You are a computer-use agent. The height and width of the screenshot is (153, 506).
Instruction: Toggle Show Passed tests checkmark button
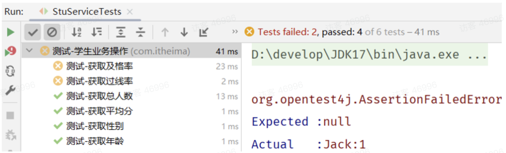(33, 32)
